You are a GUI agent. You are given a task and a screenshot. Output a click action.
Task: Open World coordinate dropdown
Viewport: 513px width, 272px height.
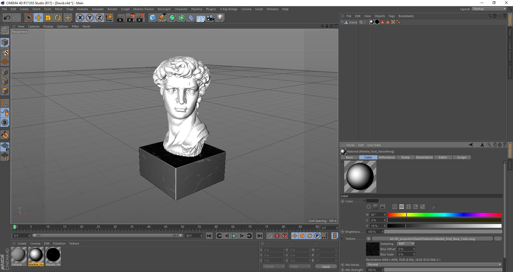pos(274,266)
